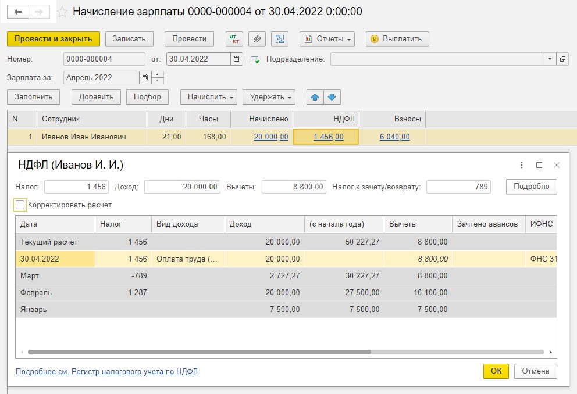This screenshot has height=394, width=577.
Task: Click the date field 30.04.2022
Action: (199, 59)
